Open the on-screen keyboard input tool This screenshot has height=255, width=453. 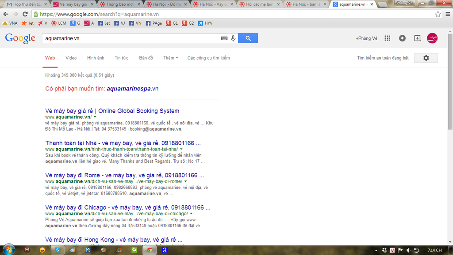click(224, 38)
